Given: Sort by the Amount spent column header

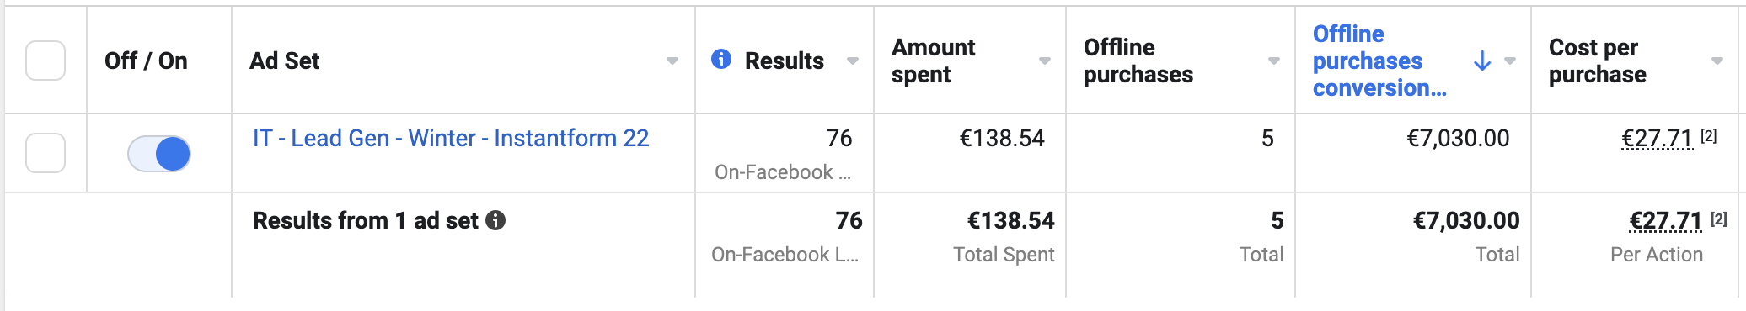Looking at the screenshot, I should click(934, 61).
